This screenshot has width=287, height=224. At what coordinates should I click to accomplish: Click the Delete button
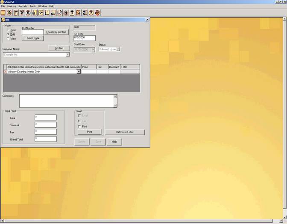point(82,142)
